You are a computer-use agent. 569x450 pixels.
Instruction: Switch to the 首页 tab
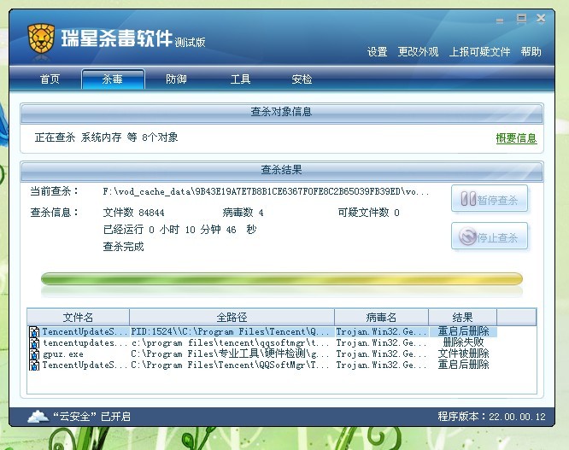[50, 79]
